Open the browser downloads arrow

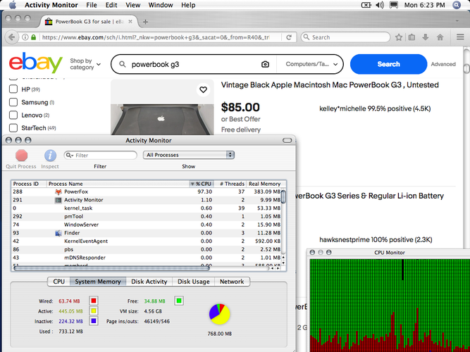tap(426, 37)
